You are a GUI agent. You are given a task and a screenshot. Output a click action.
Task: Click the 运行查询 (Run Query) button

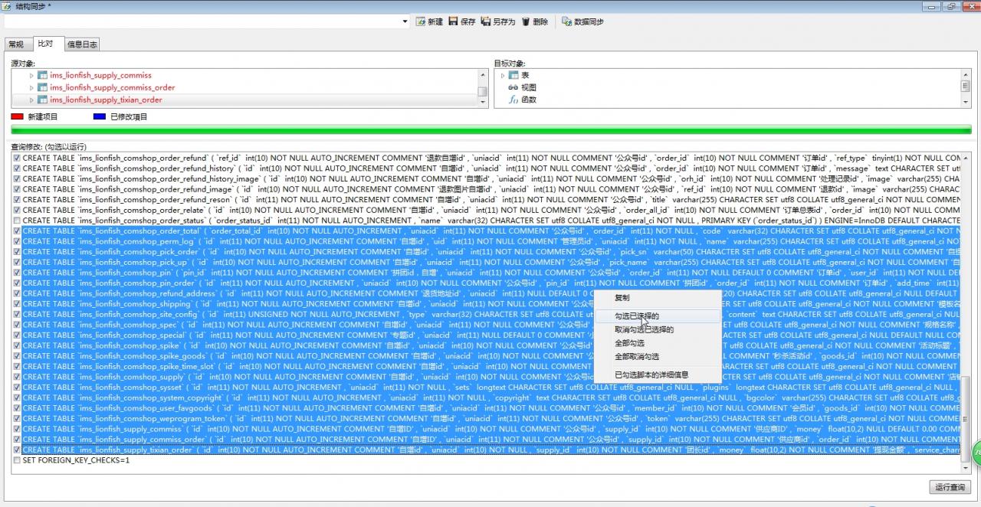[x=950, y=487]
